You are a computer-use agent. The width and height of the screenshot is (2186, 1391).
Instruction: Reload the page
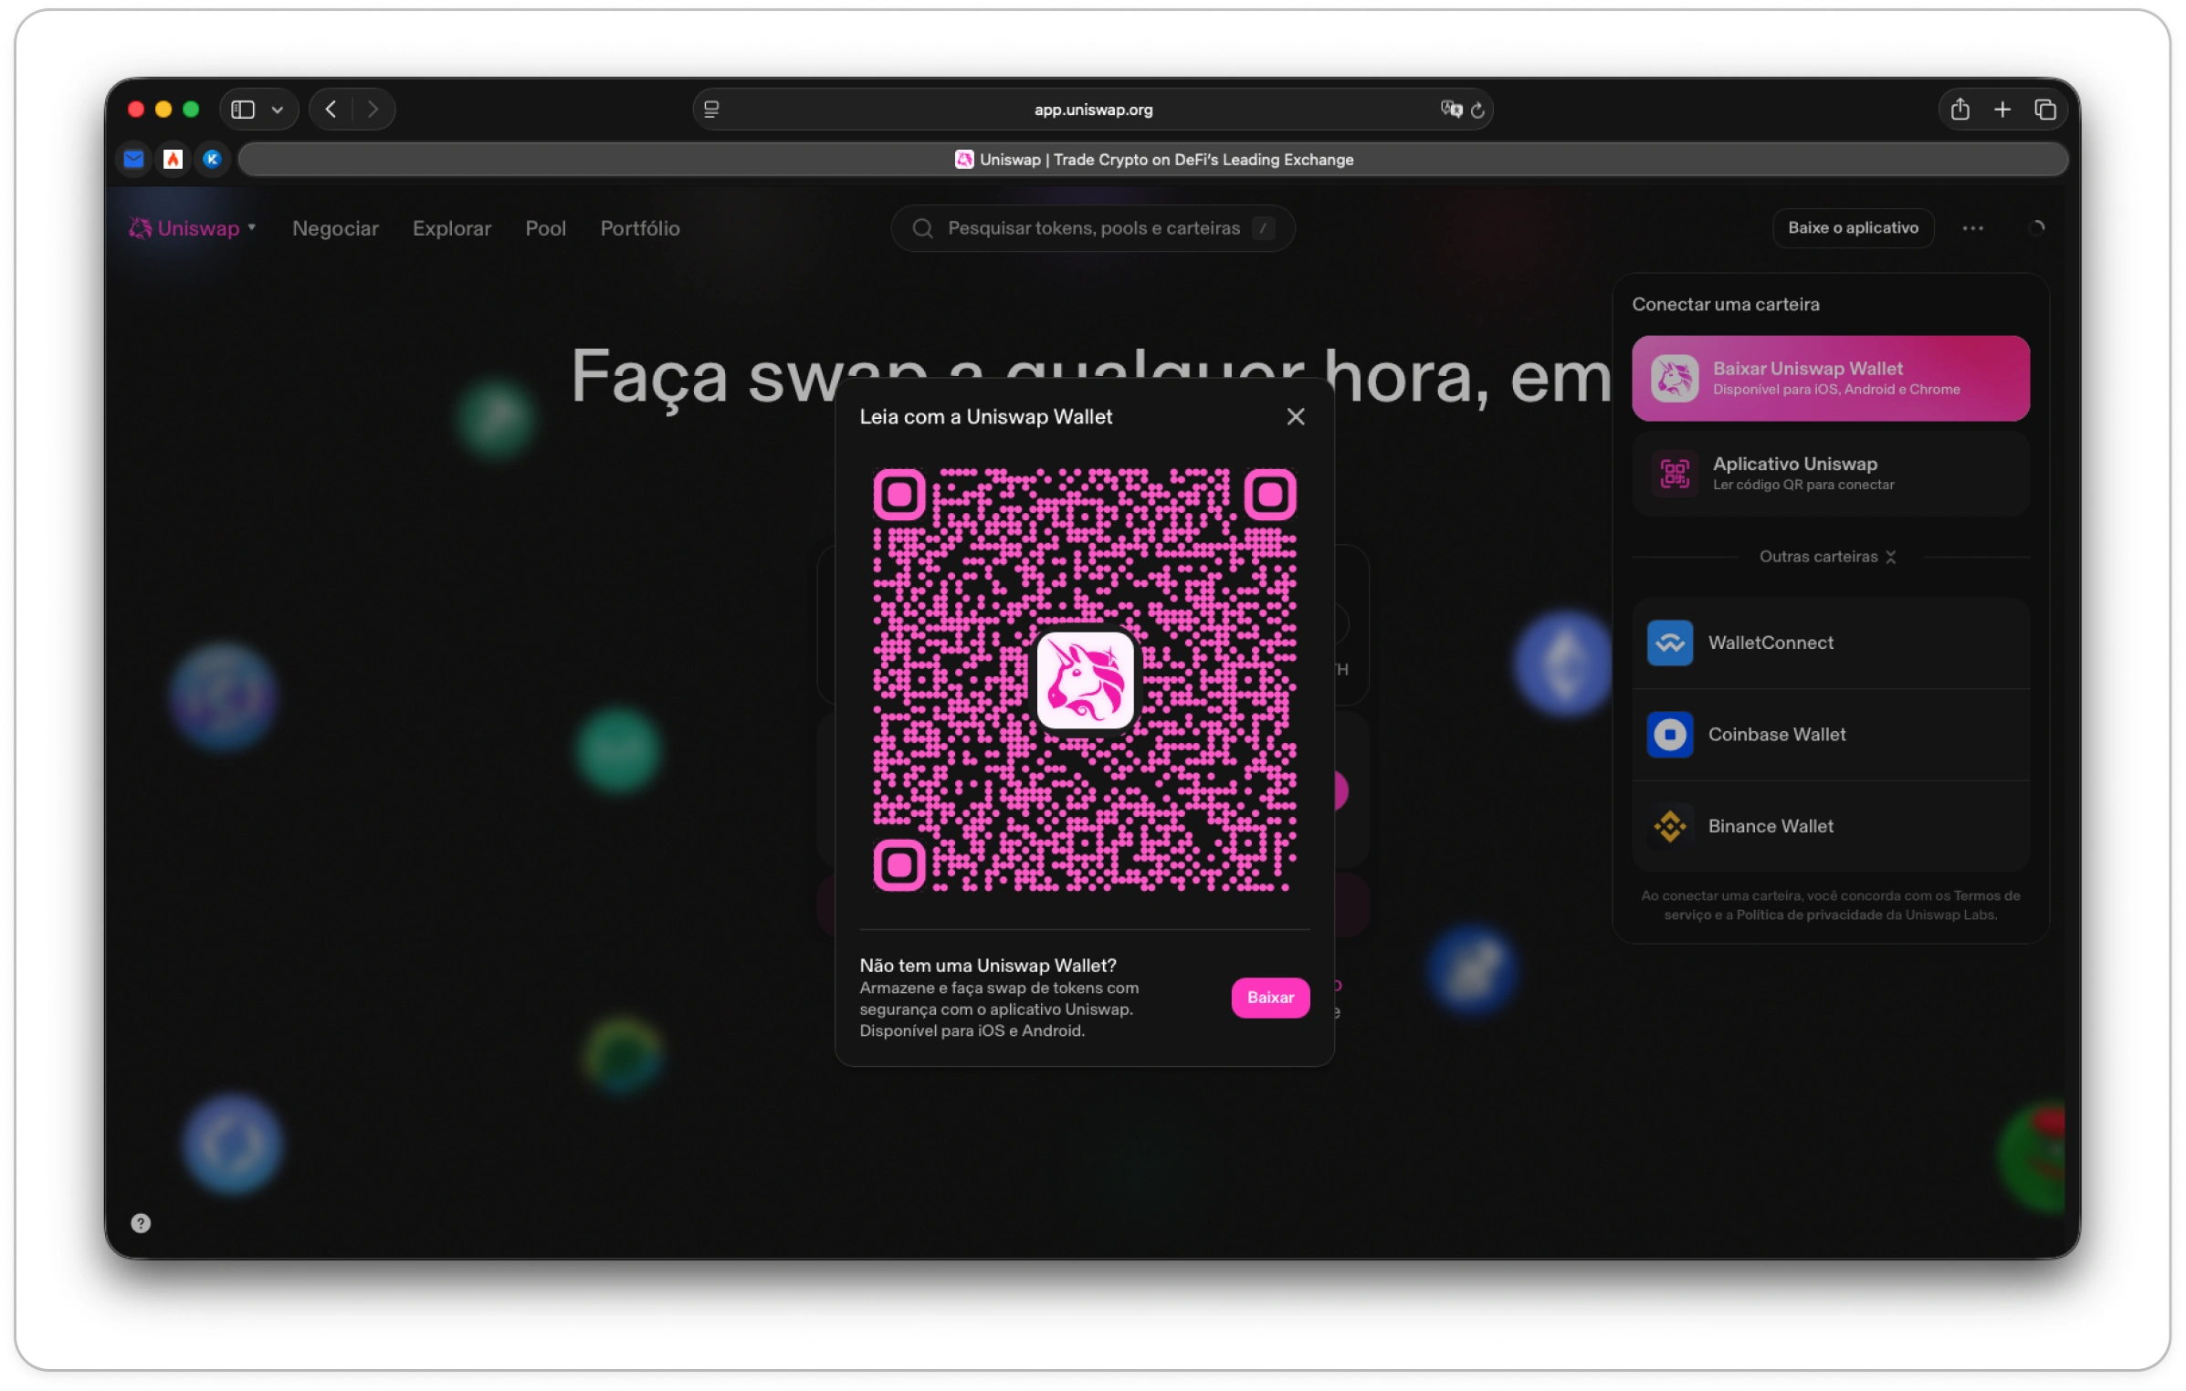pos(1477,110)
